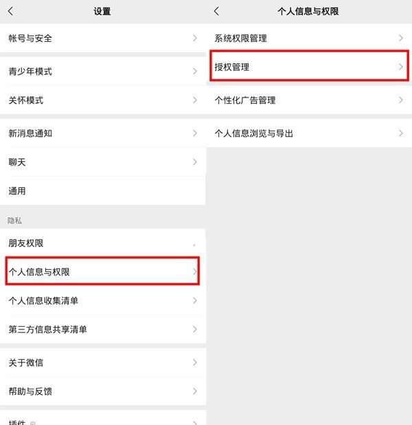Open 朋友权限 privacy option

coord(103,243)
